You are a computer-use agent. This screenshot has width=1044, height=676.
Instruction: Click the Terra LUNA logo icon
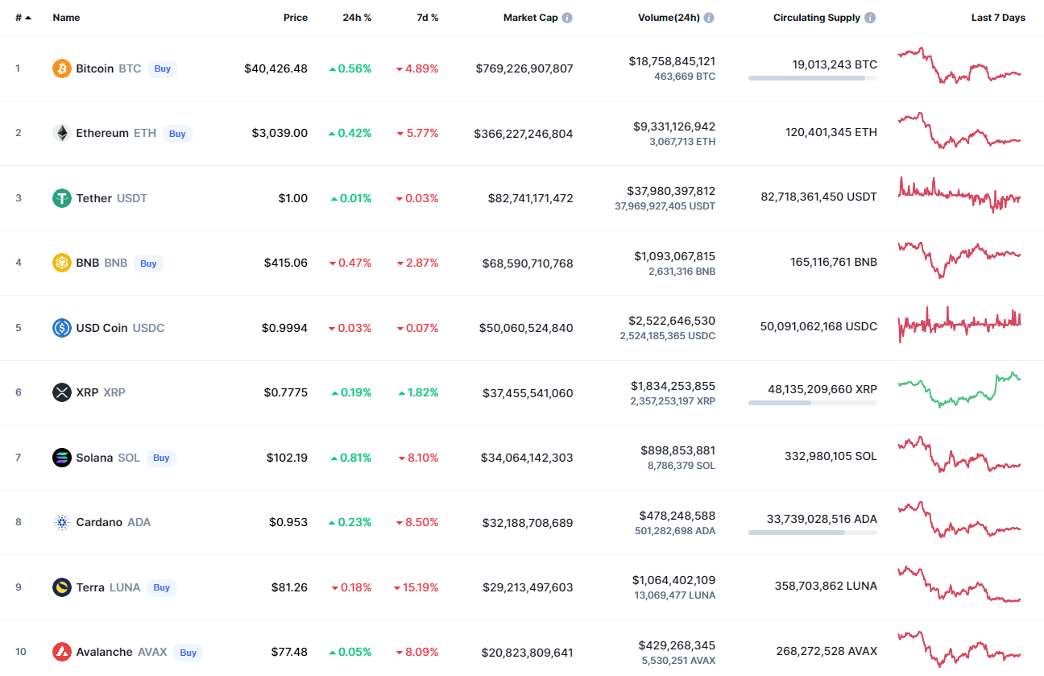point(62,587)
